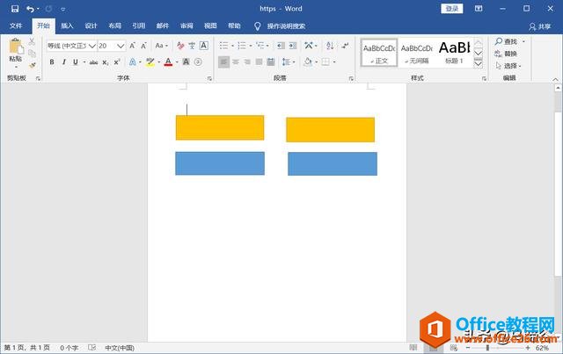Viewport: 563px width, 354px height.
Task: Open the 插入 (Insert) tab
Action: coord(67,26)
